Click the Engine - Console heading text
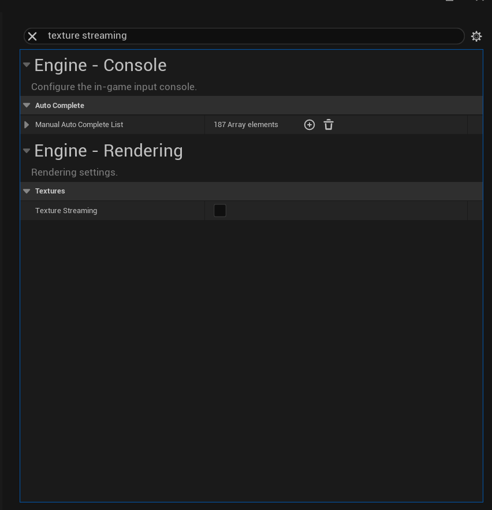 pyautogui.click(x=100, y=65)
